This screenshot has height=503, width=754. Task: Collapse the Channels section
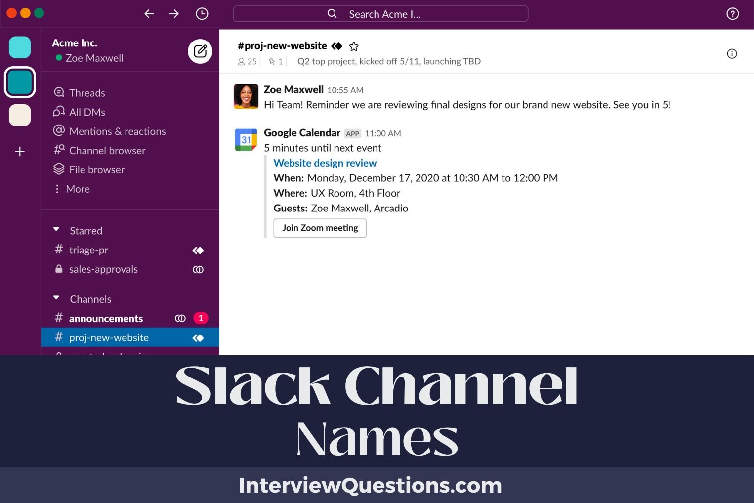pos(56,298)
